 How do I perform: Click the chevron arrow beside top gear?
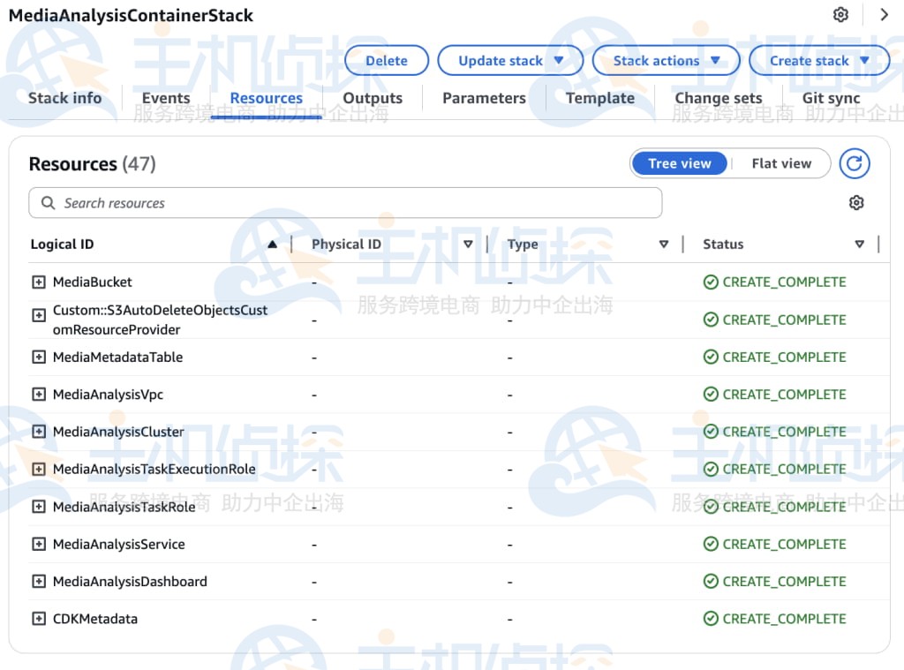pyautogui.click(x=884, y=15)
